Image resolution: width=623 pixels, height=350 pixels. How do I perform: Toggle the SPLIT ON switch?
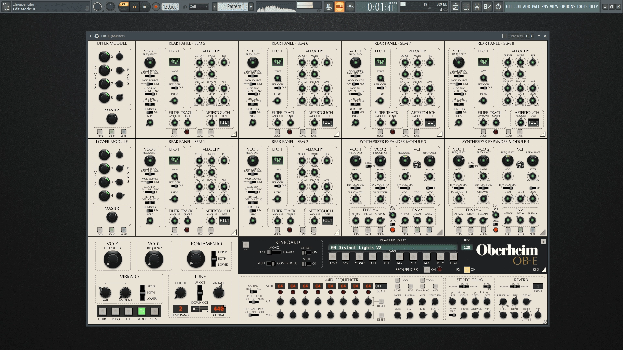(306, 264)
